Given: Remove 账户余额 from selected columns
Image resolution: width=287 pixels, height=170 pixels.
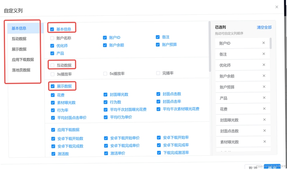Looking at the screenshot, I should click(264, 76).
